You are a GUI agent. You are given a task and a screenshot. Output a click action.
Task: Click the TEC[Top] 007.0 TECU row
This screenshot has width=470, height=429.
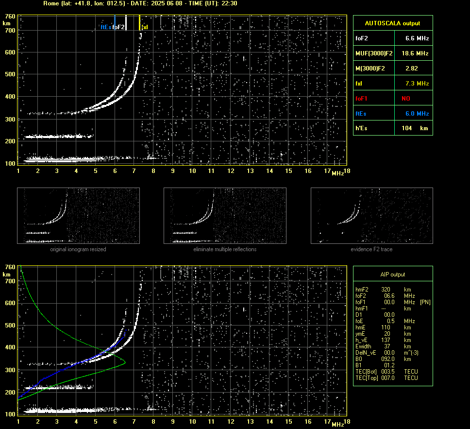[386, 378]
